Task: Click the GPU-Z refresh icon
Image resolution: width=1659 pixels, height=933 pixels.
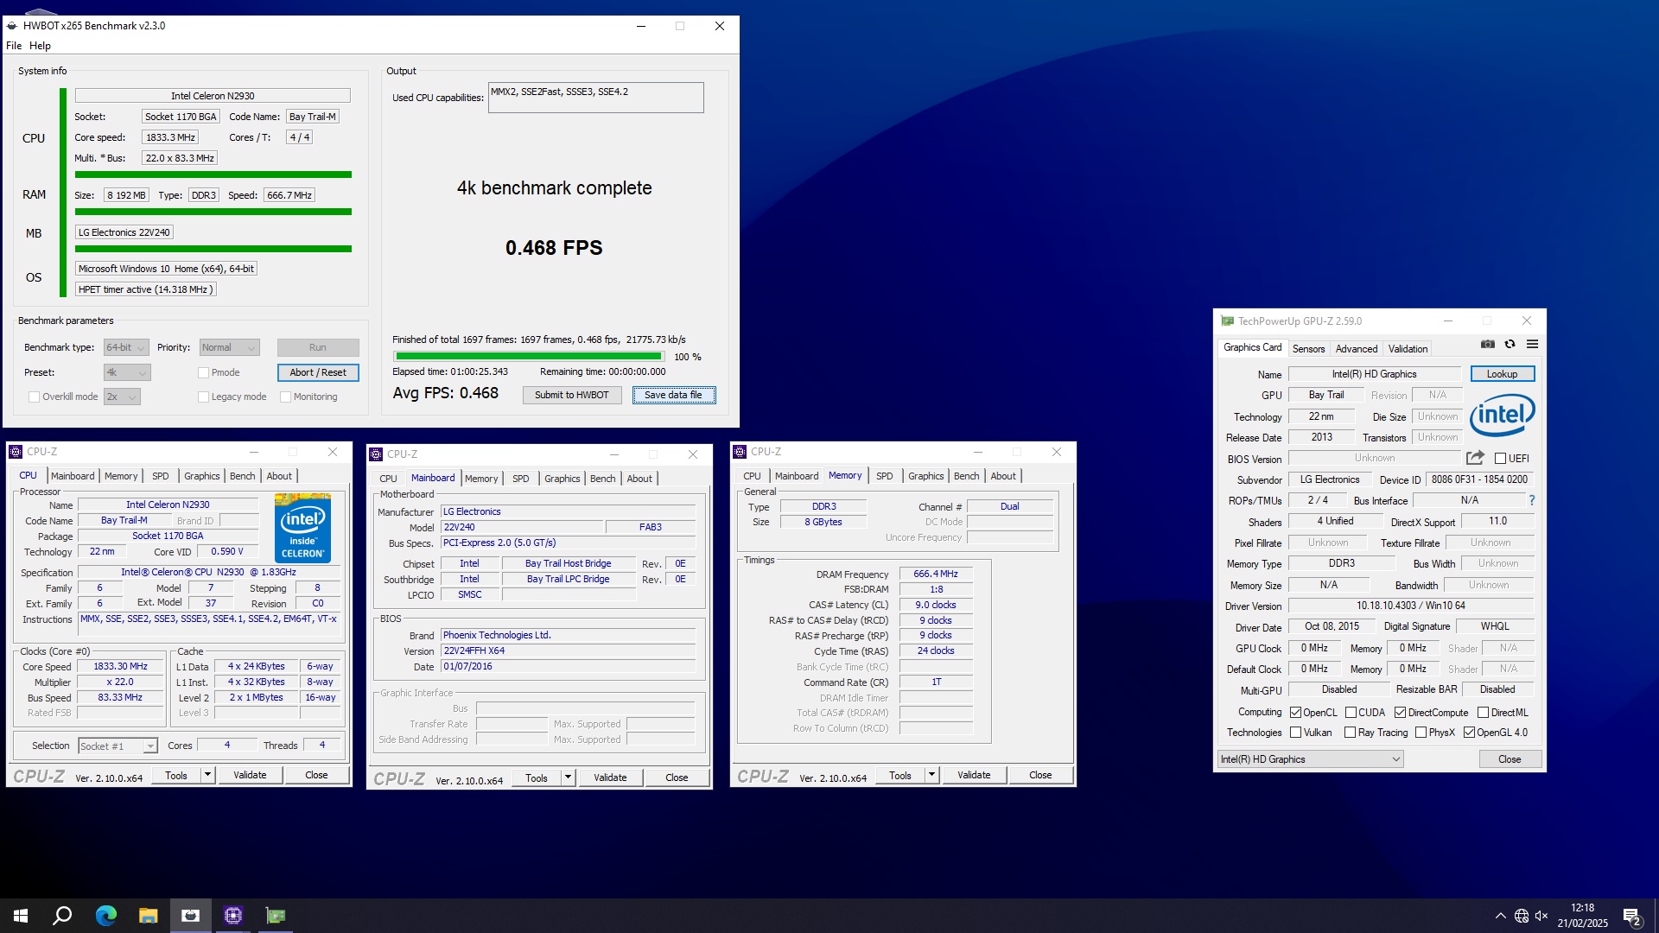Action: [x=1510, y=344]
